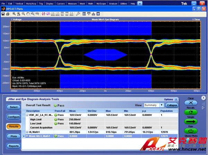Click the wrench settings icon in toolbar
This screenshot has width=208, height=155.
point(78,14)
